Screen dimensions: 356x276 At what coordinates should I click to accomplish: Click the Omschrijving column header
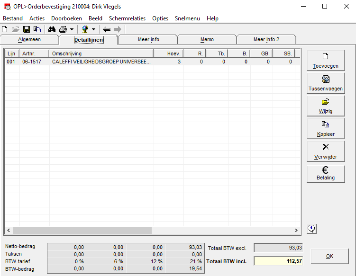(101, 53)
